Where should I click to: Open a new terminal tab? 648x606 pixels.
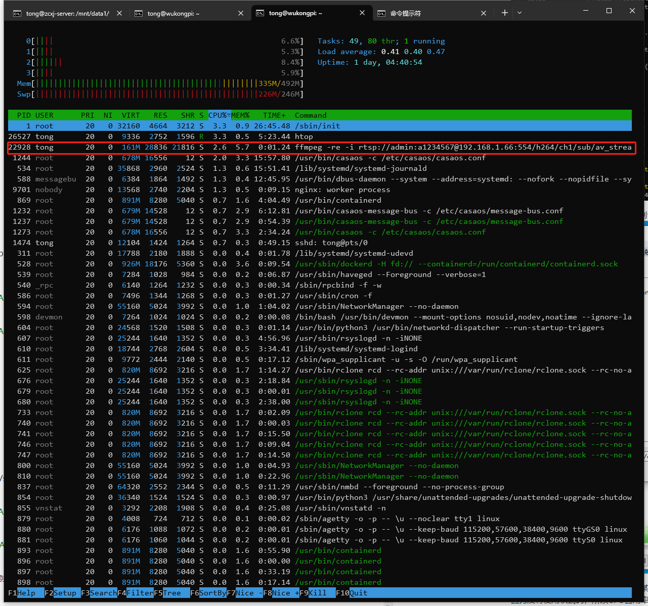click(504, 13)
